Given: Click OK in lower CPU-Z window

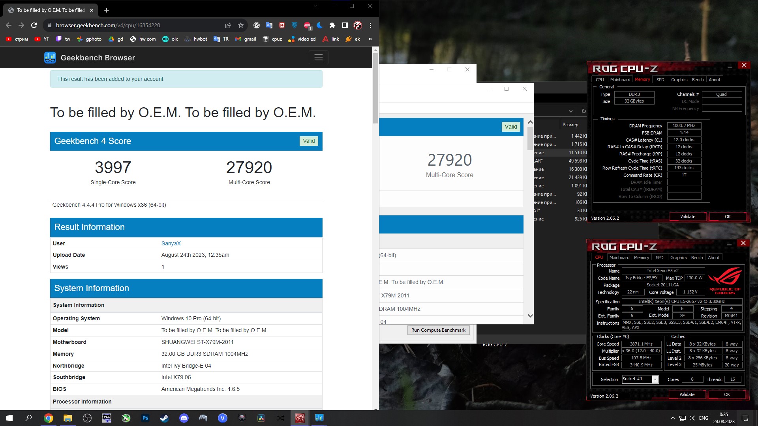Looking at the screenshot, I should 727,394.
